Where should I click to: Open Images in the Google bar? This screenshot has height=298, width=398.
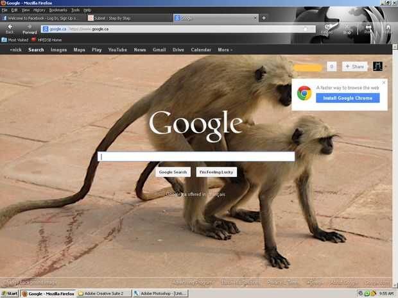click(58, 50)
